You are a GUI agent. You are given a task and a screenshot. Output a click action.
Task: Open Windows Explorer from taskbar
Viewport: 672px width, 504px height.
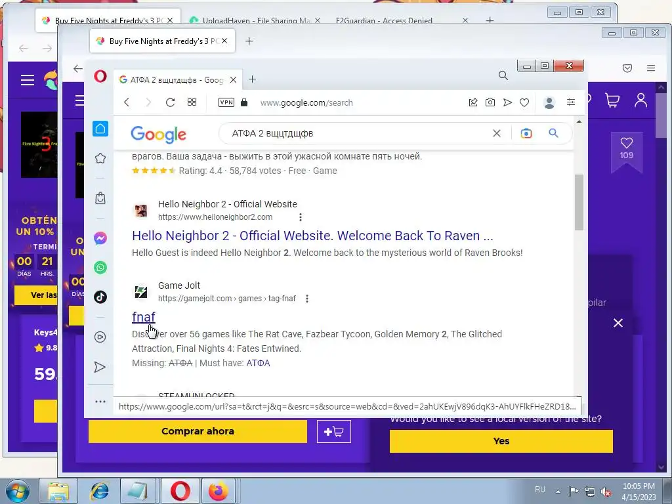(x=58, y=491)
